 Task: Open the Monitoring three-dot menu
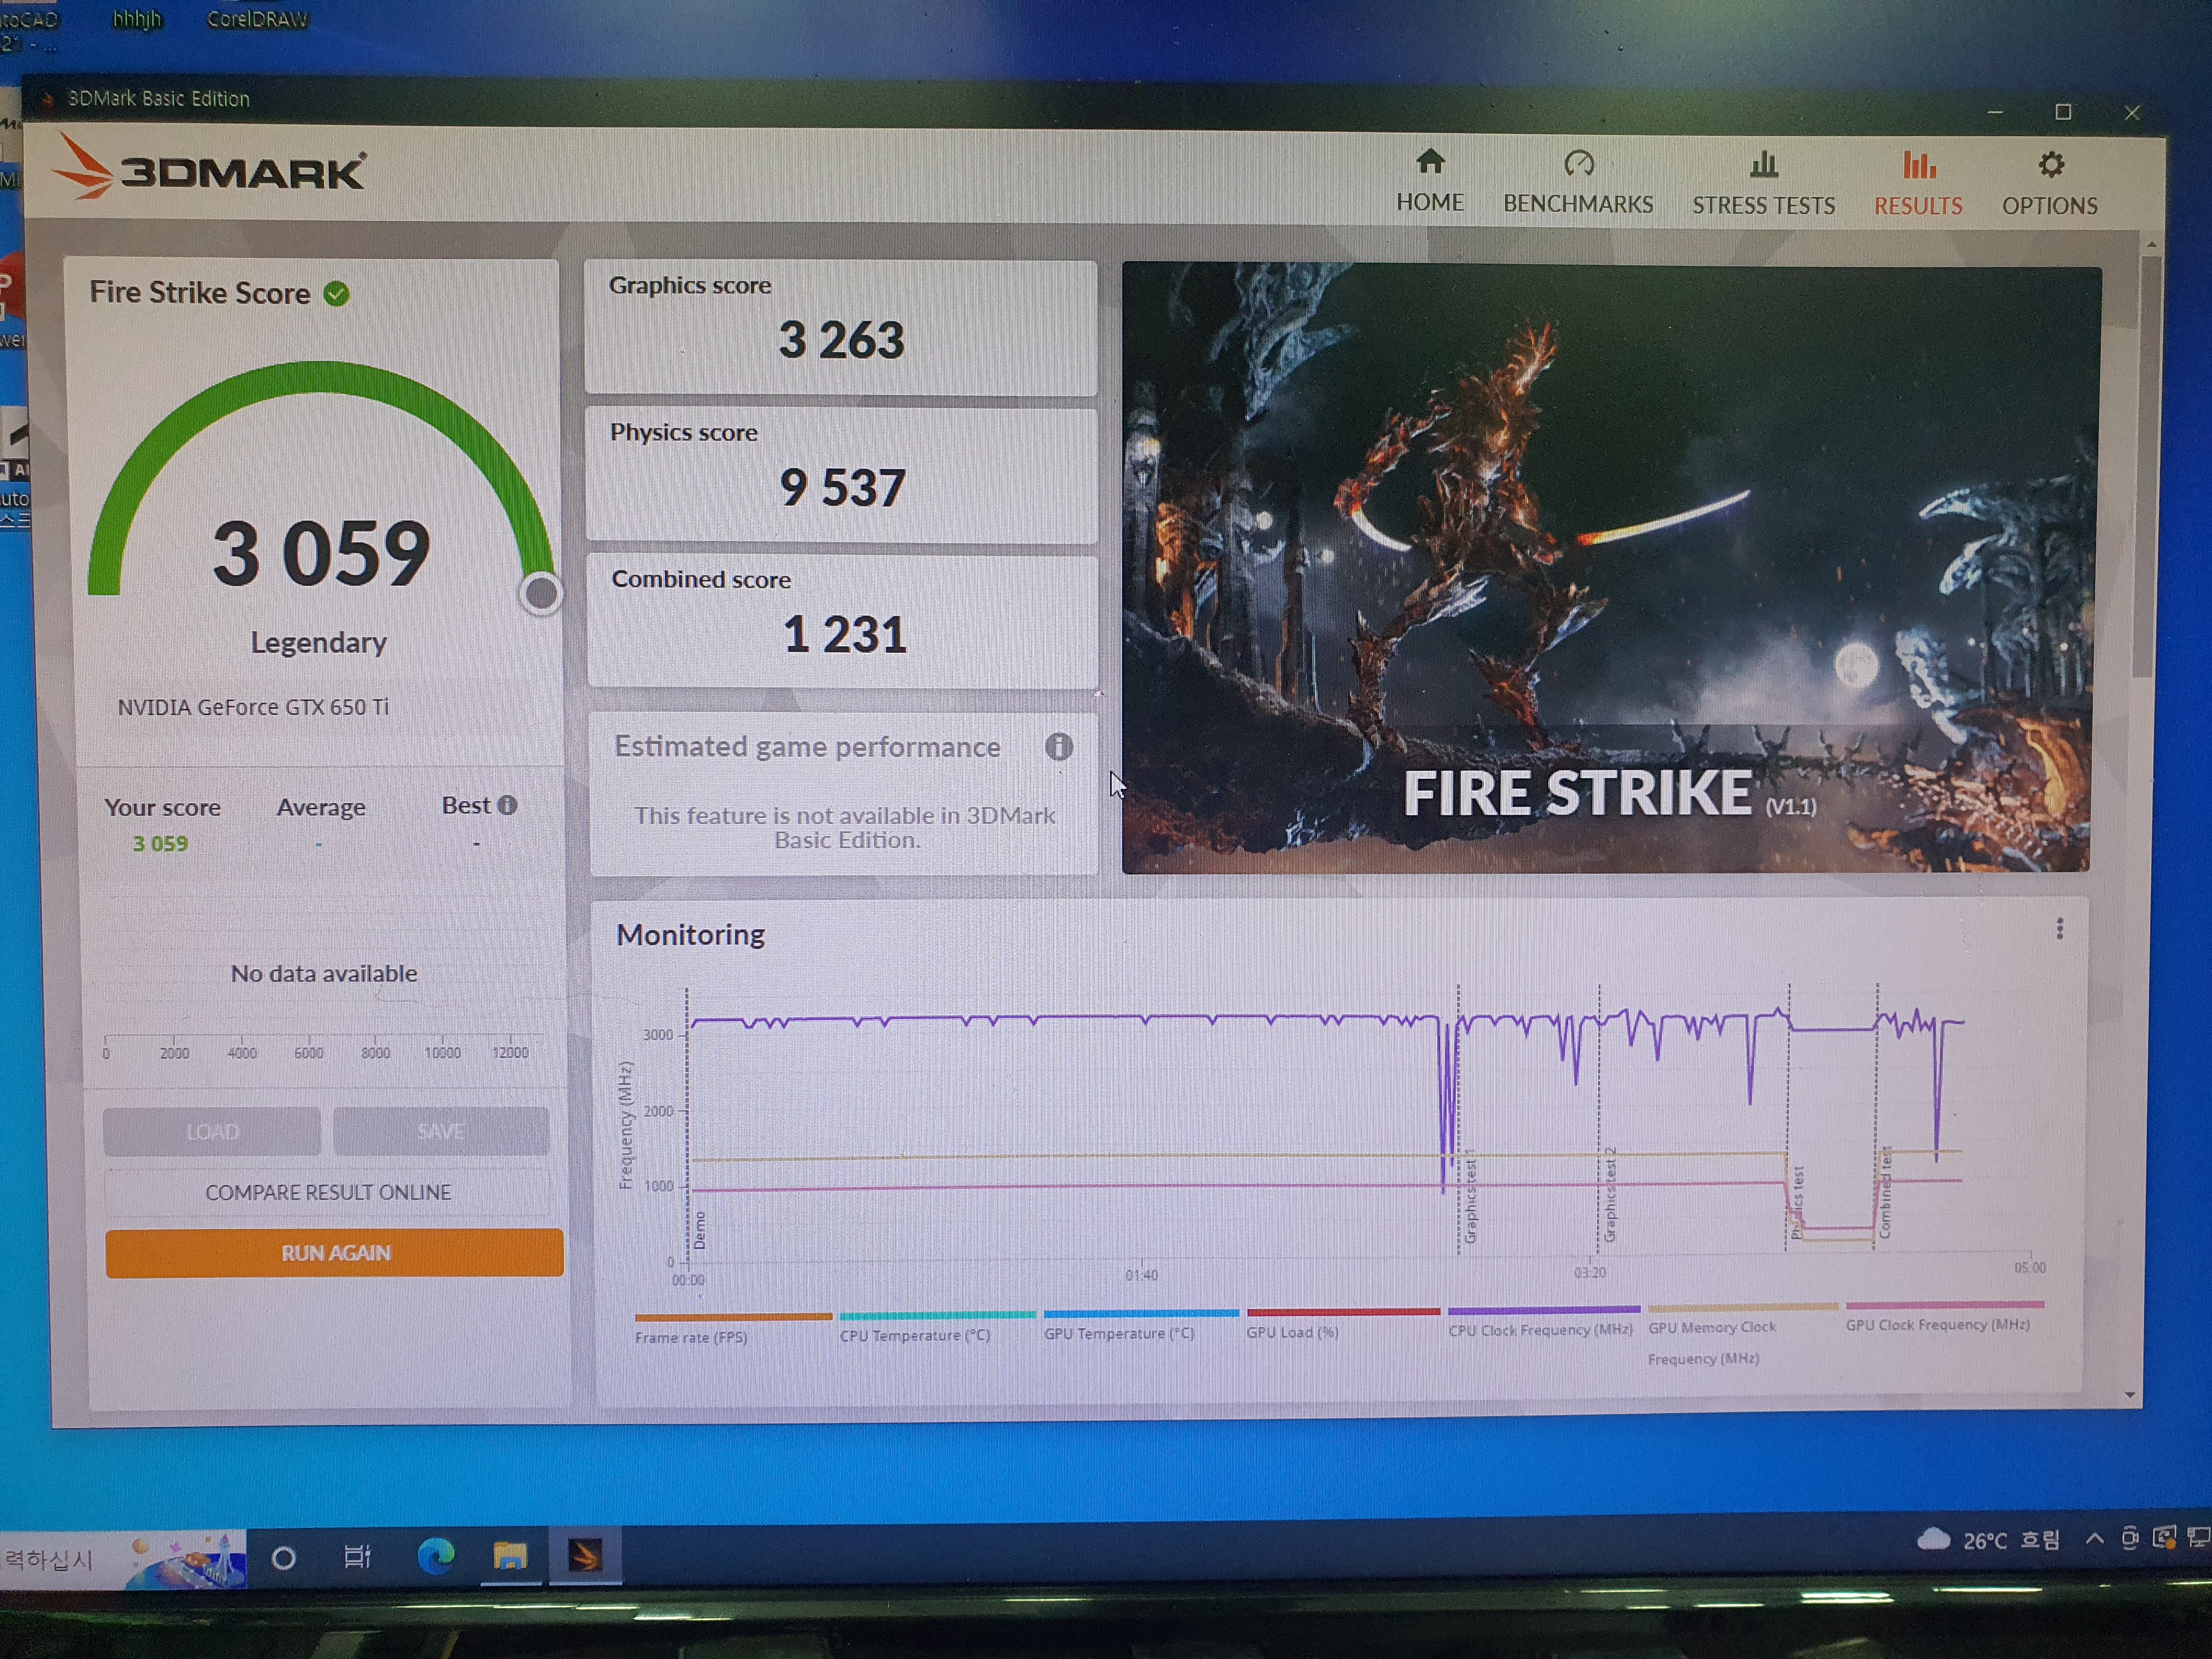2060,929
